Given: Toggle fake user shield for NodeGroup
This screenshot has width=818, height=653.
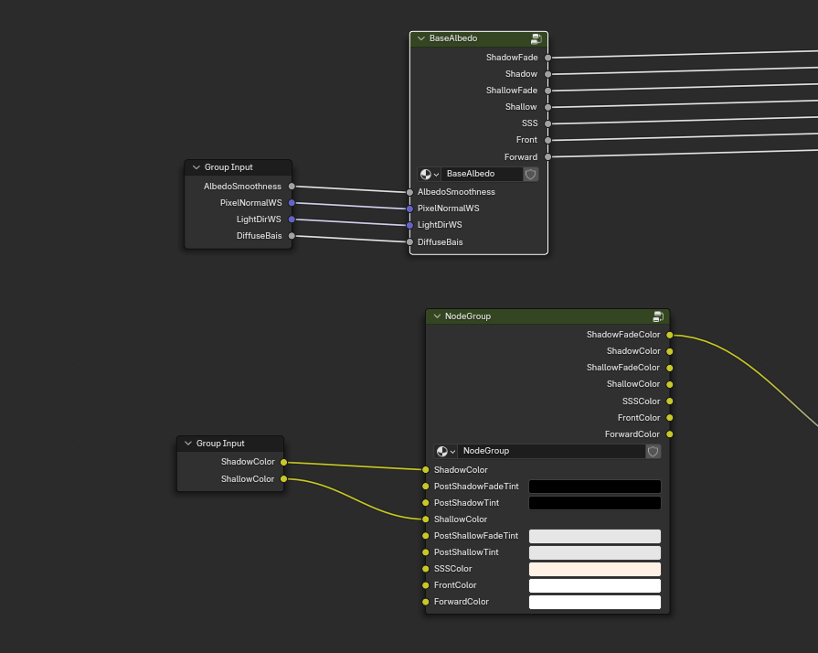Looking at the screenshot, I should click(653, 451).
